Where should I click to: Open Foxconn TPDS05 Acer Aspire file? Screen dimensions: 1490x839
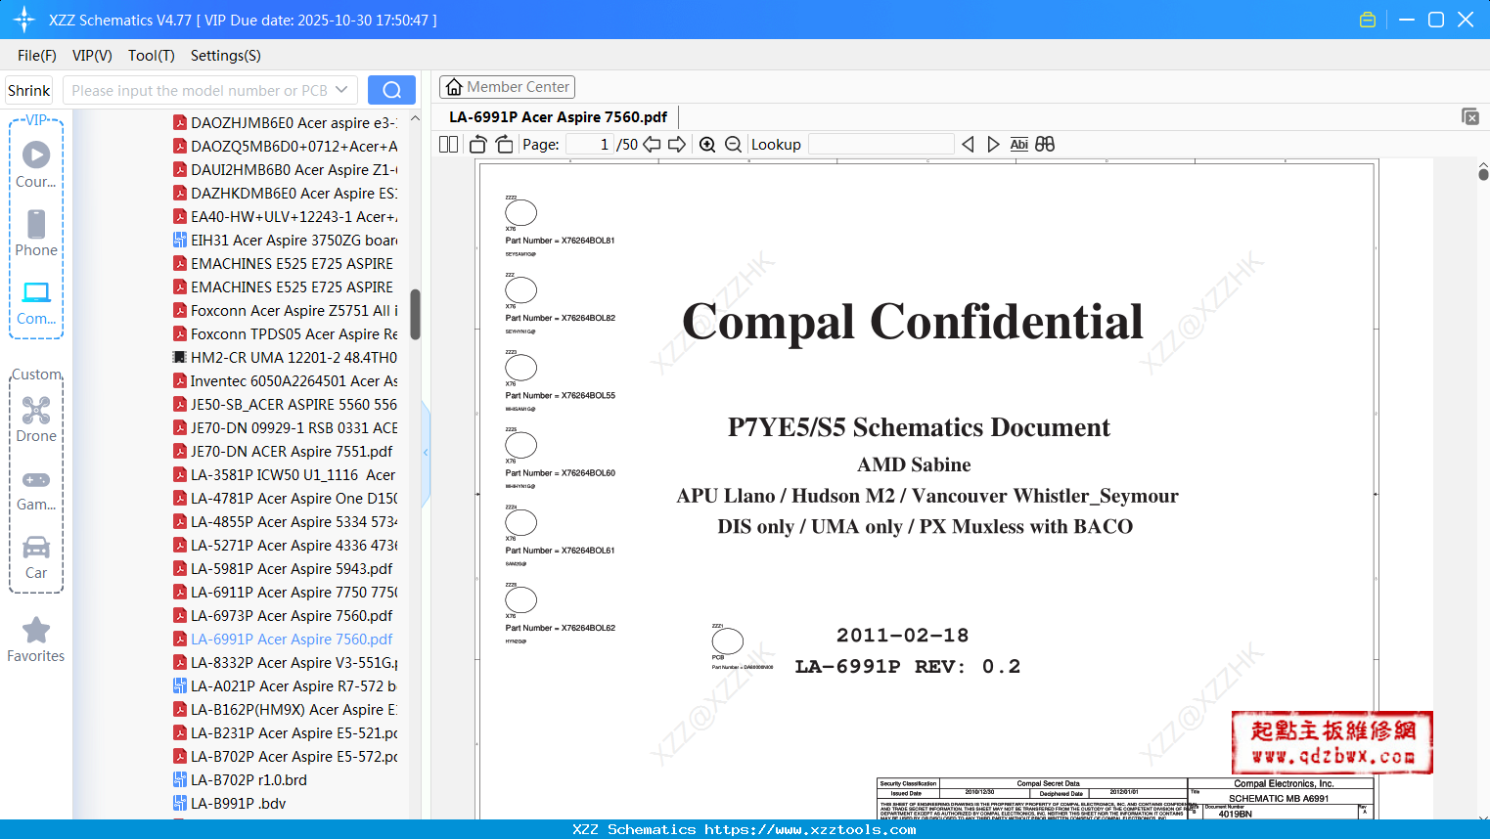[x=286, y=334]
